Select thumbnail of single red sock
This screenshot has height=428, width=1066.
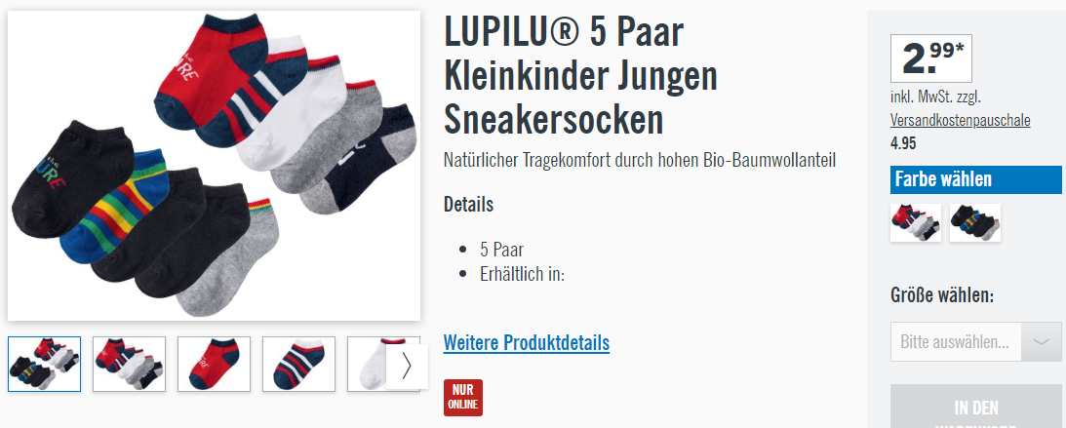click(215, 364)
